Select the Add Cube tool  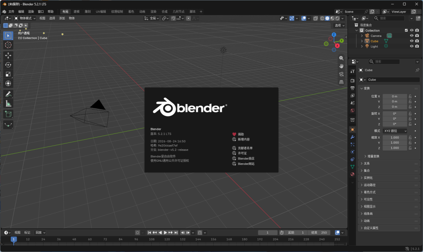click(8, 114)
